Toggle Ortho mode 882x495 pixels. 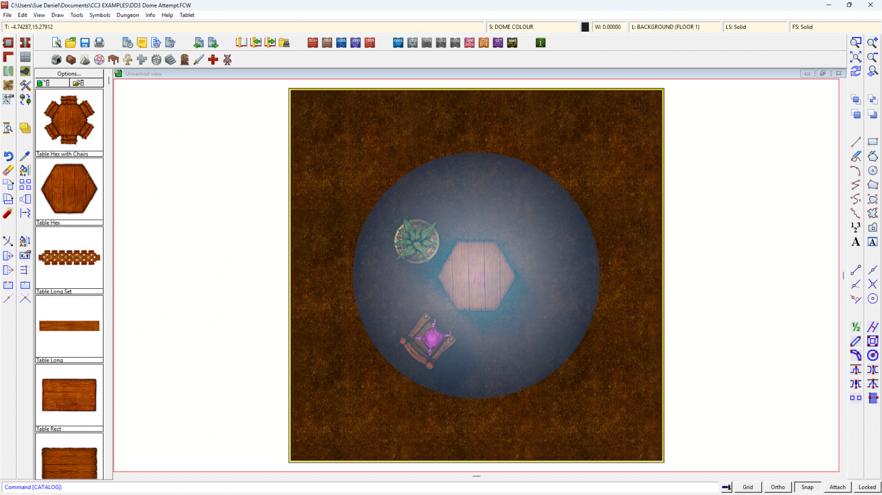[x=777, y=487]
